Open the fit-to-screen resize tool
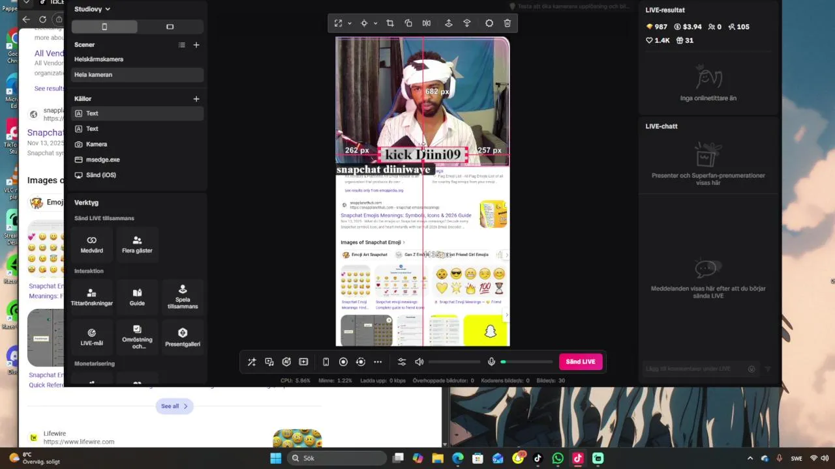Viewport: 835px width, 469px height. (338, 23)
